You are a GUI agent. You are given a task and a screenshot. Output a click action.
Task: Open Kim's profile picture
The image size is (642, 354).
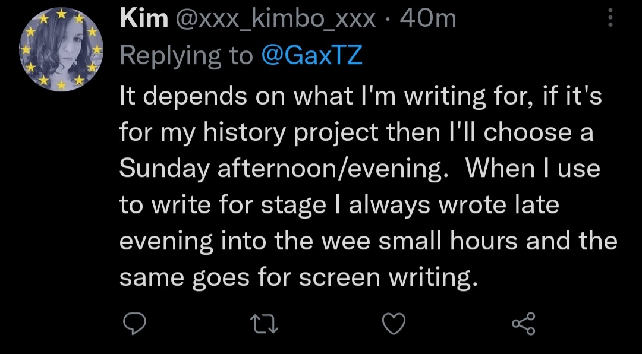(x=61, y=50)
